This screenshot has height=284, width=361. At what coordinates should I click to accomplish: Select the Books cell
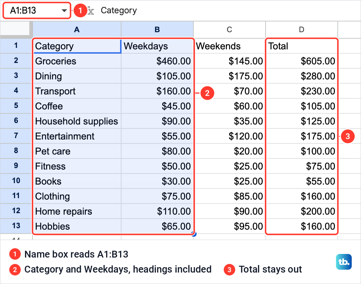click(77, 181)
